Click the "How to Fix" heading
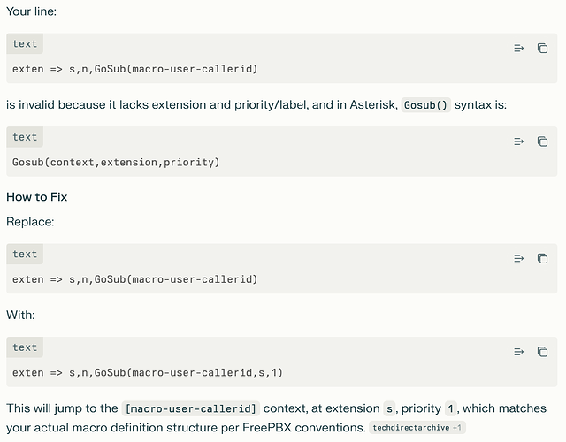The height and width of the screenshot is (442, 566). point(37,197)
